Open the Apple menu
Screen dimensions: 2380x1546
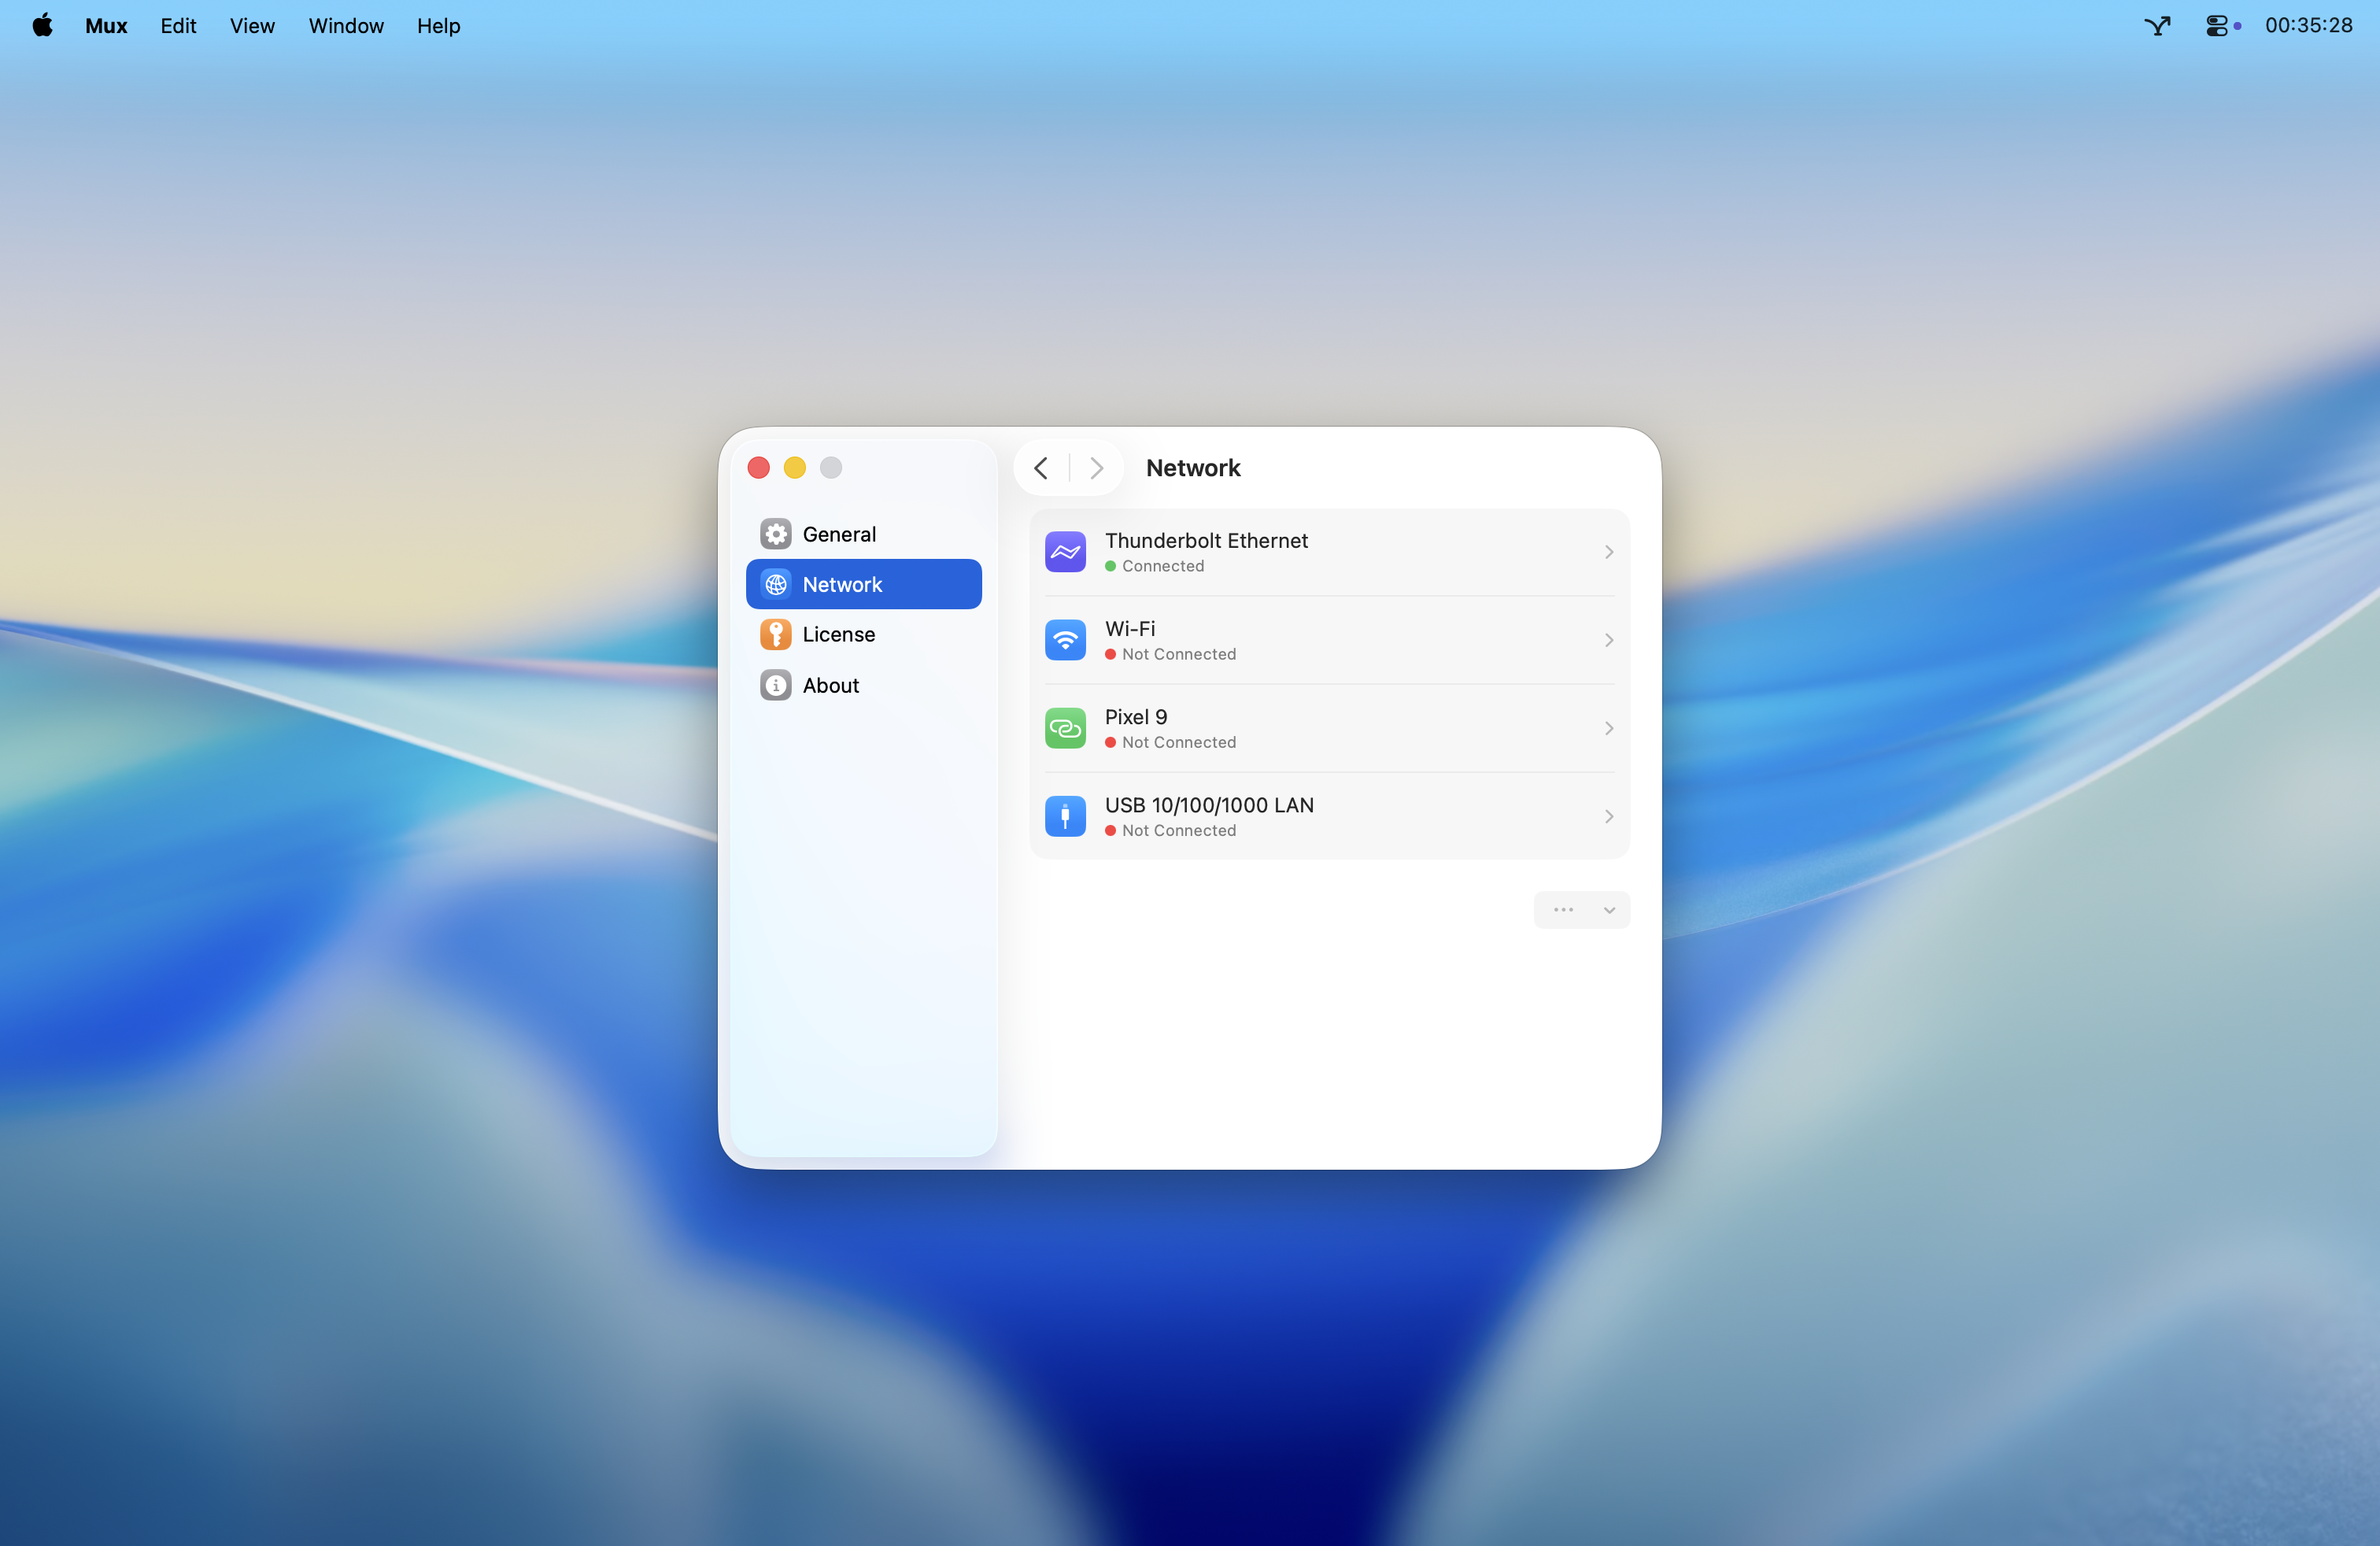[x=42, y=26]
